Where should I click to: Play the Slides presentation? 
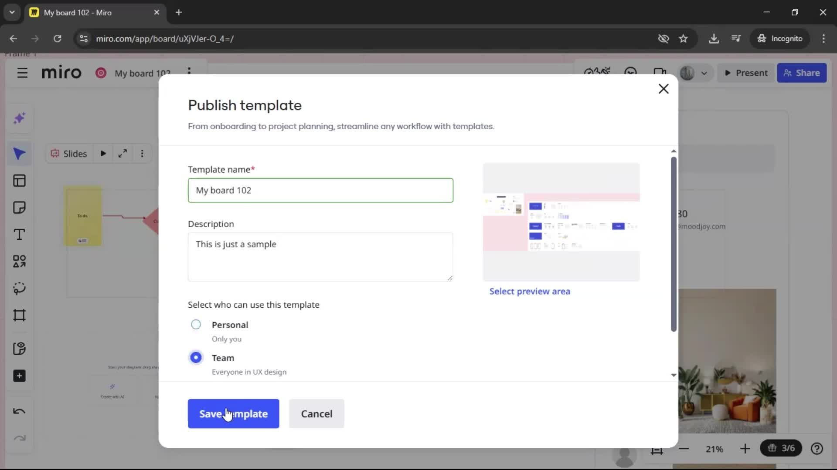103,154
